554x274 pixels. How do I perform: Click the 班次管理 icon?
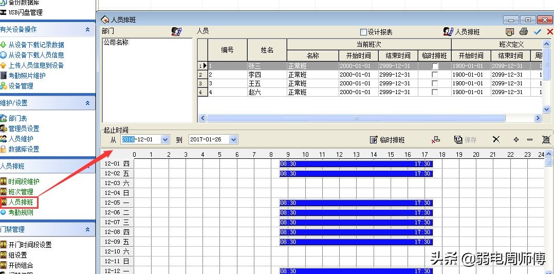[x=3, y=192]
